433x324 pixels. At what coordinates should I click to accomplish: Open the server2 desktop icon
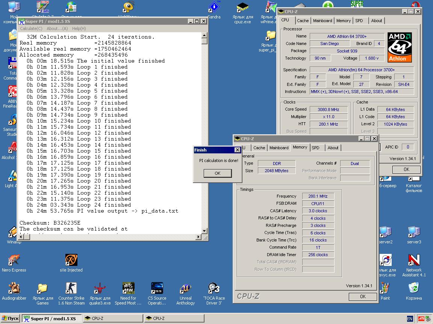[x=386, y=234]
